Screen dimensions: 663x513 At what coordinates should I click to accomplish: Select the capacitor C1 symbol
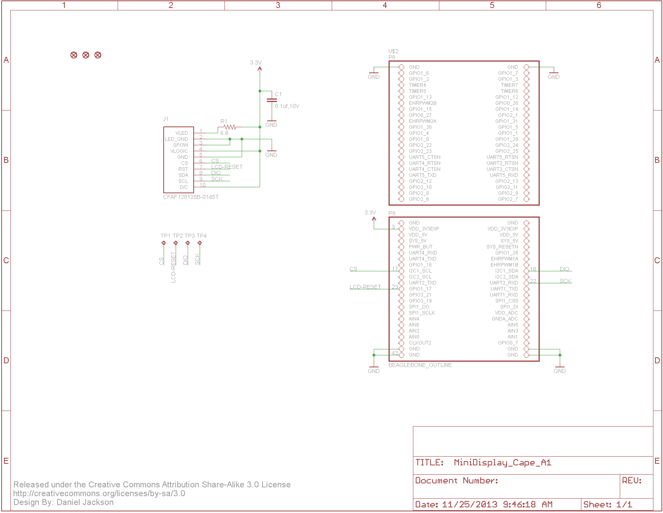(272, 100)
